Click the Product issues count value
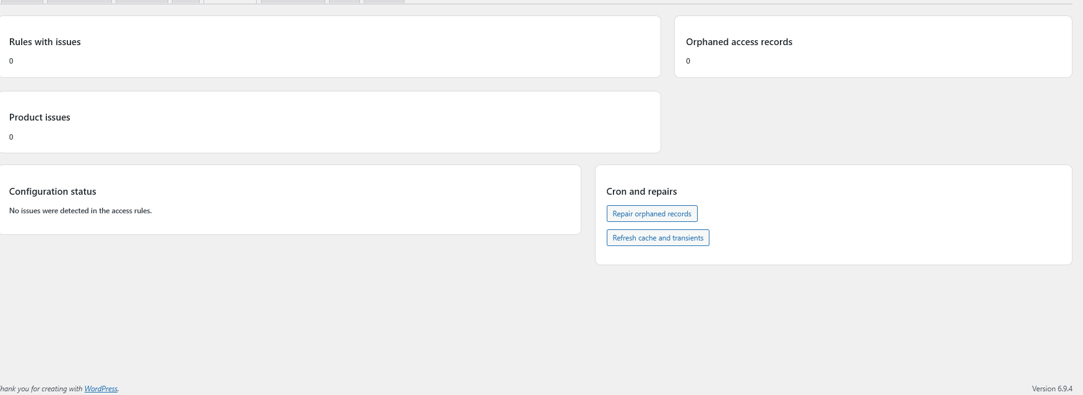Viewport: 1083px width, 395px height. 11,137
